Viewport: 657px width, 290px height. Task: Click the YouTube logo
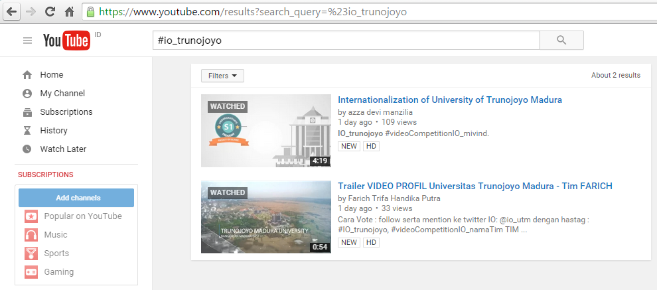66,40
